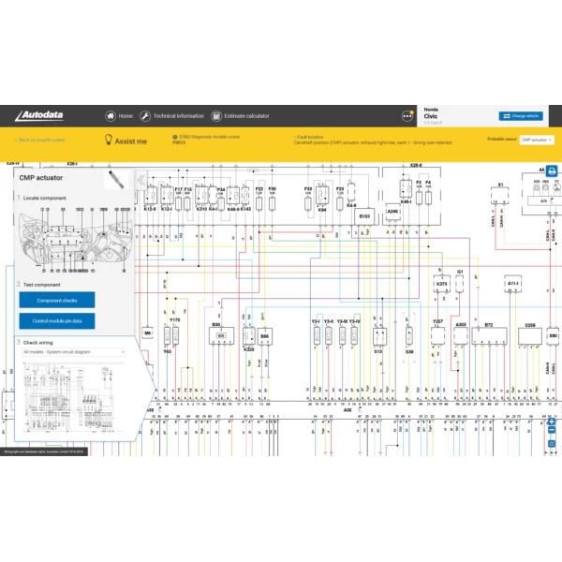Select component Y257 in the diagram
The width and height of the screenshot is (562, 562).
(437, 336)
